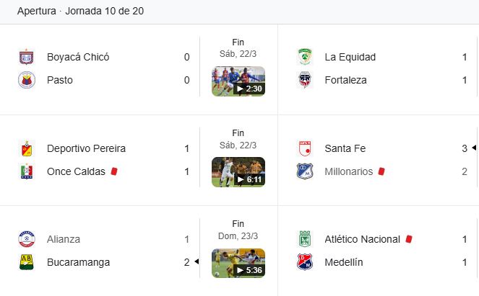
Task: Click the Deportivo Pereira team crest
Action: tap(27, 148)
